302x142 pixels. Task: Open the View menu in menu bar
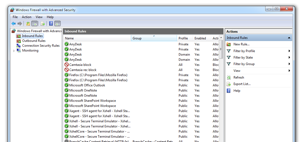(x=39, y=17)
